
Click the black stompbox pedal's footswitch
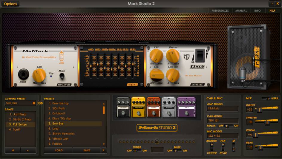click(123, 113)
